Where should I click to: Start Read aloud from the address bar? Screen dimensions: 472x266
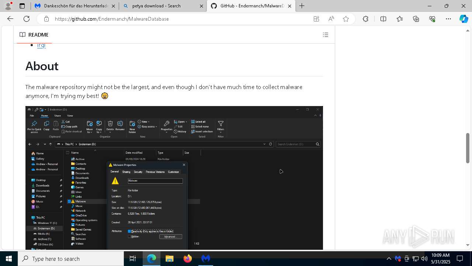point(331,19)
